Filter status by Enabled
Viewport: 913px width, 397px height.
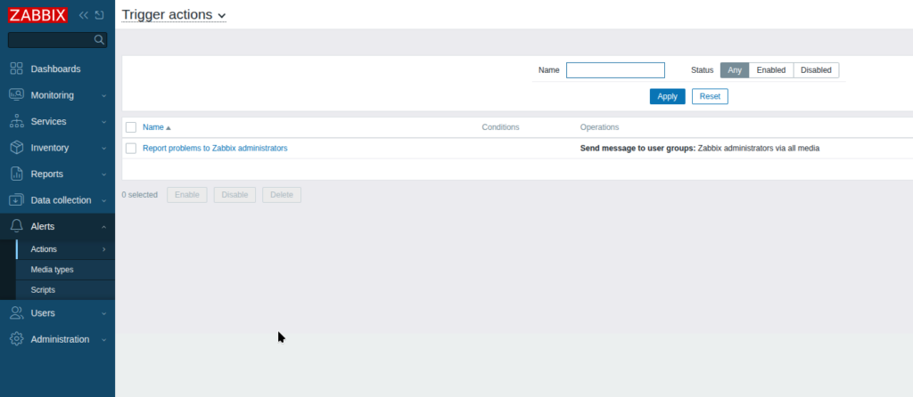(x=770, y=70)
